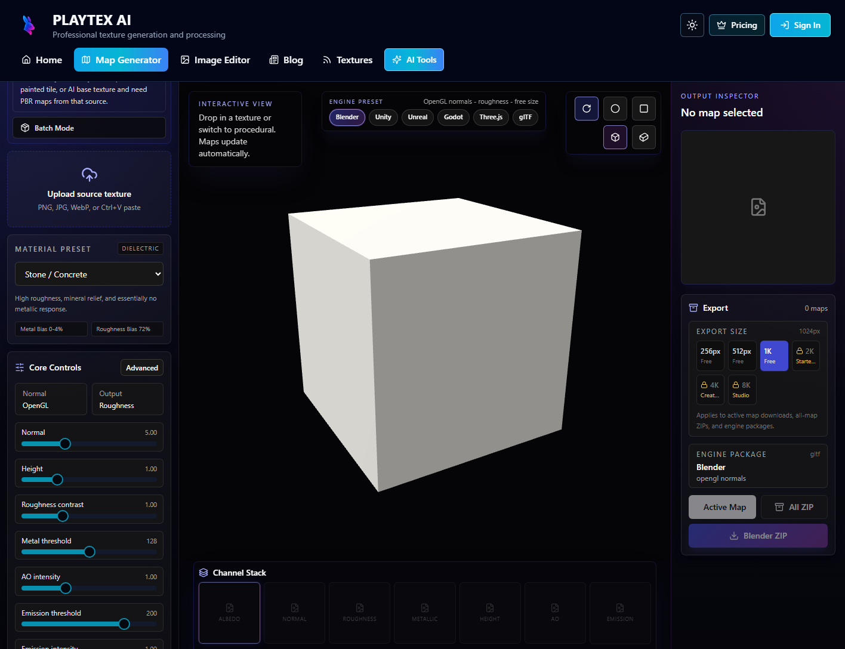Adjust the AO intensity slider
The width and height of the screenshot is (845, 649).
click(89, 588)
